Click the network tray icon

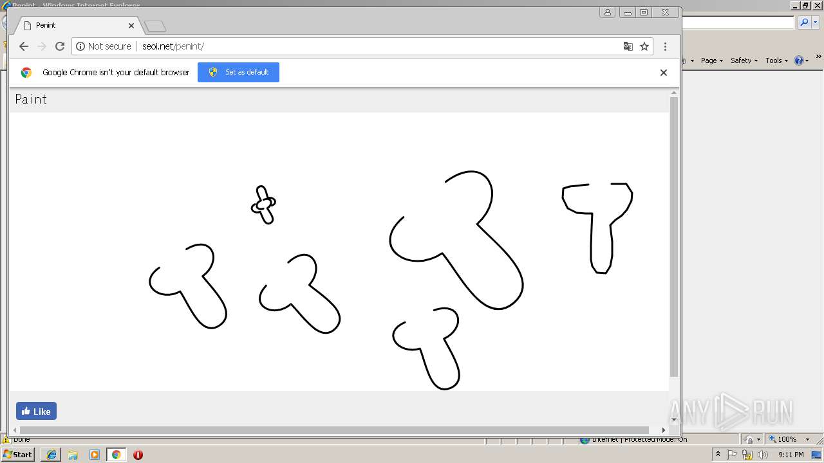pyautogui.click(x=747, y=455)
